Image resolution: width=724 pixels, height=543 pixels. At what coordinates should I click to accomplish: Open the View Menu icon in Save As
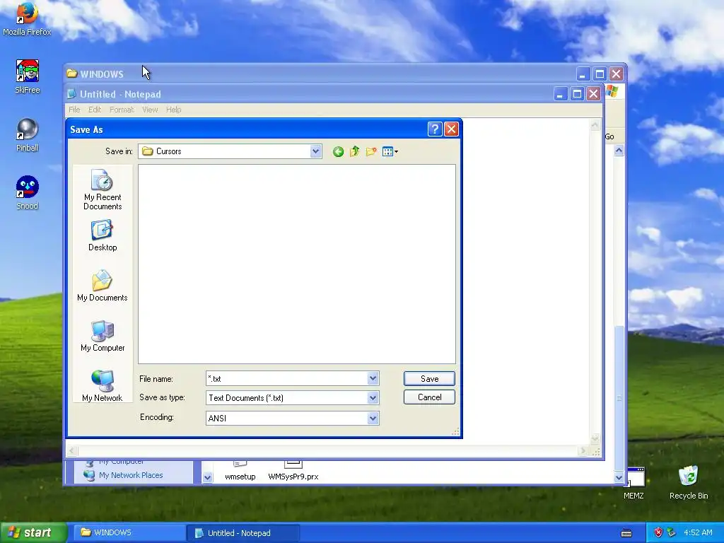390,151
